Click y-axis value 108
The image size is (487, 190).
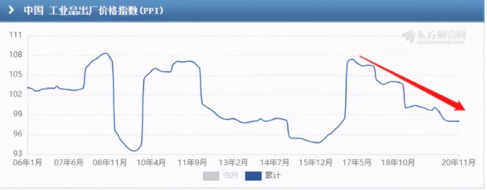point(15,55)
